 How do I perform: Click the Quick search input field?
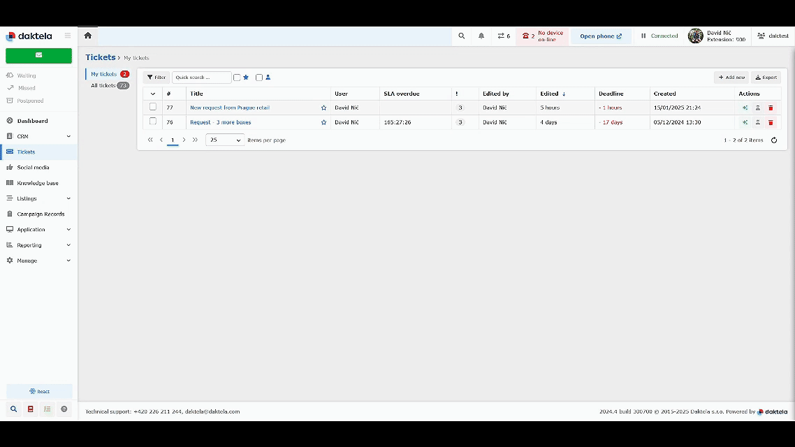[201, 78]
